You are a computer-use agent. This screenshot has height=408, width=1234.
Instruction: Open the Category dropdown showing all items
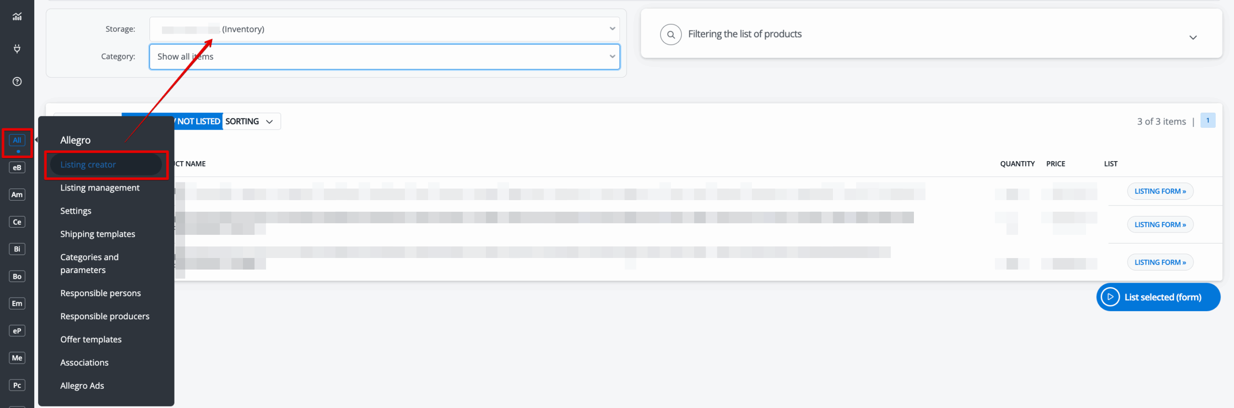click(x=384, y=57)
